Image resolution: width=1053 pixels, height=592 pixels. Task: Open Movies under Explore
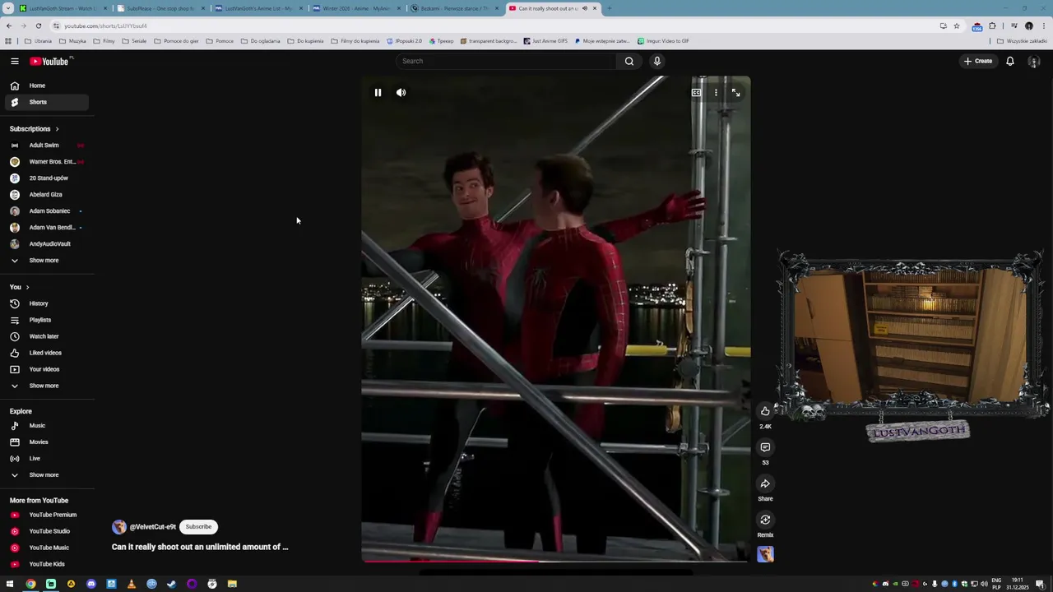click(x=45, y=442)
